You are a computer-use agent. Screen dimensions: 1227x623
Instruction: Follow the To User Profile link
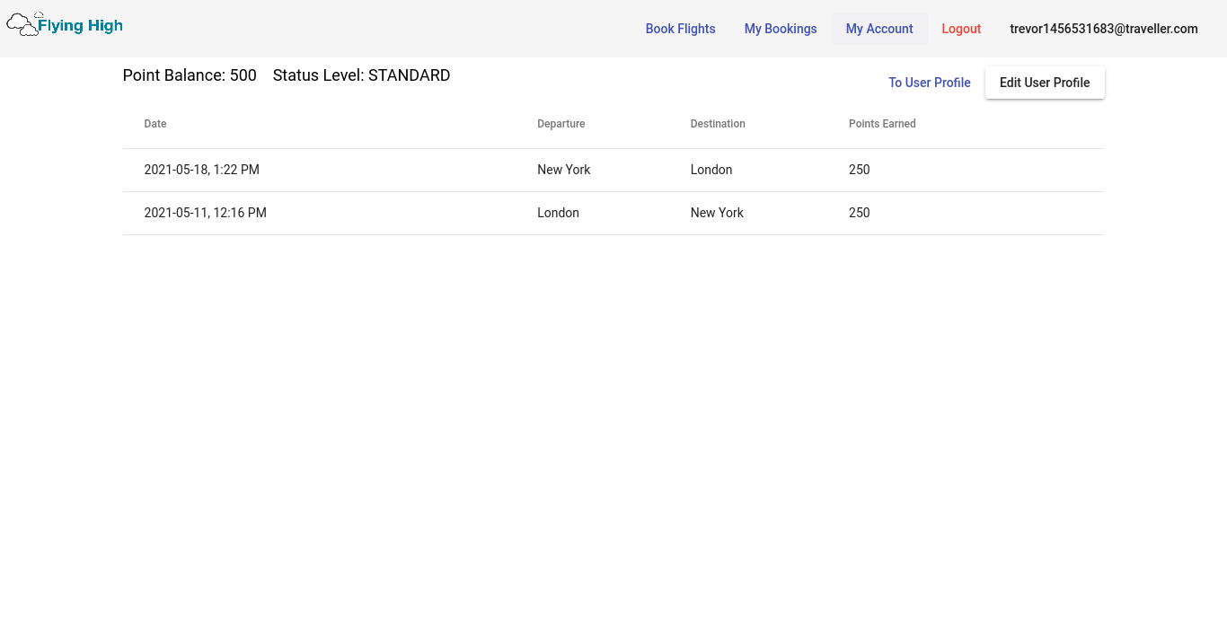(930, 83)
